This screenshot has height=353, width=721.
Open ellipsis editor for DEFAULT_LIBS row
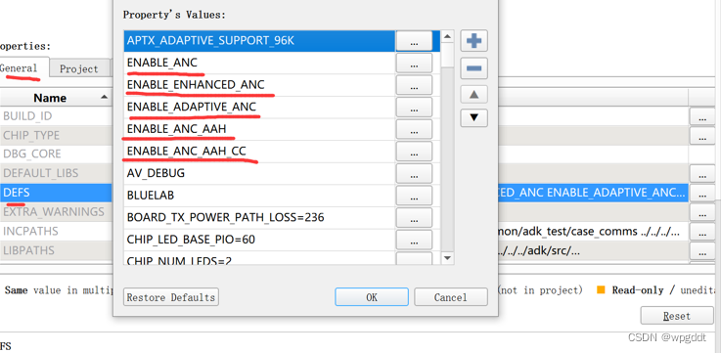point(702,174)
